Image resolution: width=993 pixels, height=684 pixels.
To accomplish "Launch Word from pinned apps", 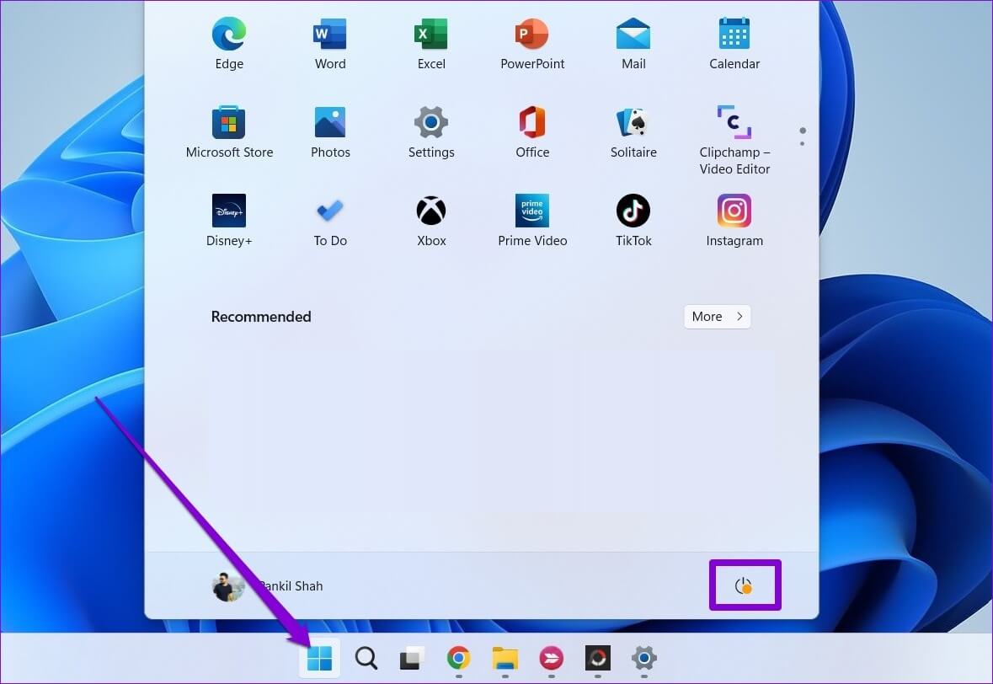I will (330, 43).
